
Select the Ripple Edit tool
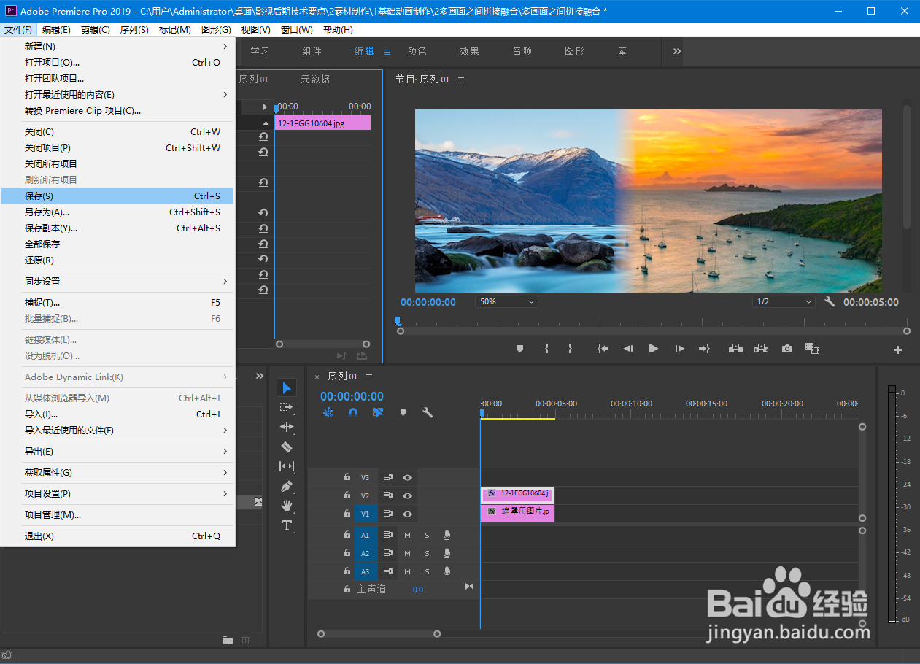tap(287, 427)
